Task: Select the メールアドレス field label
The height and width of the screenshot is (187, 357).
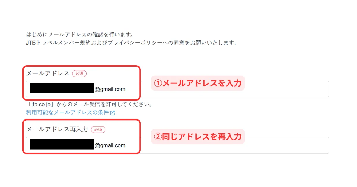Action: pos(48,73)
